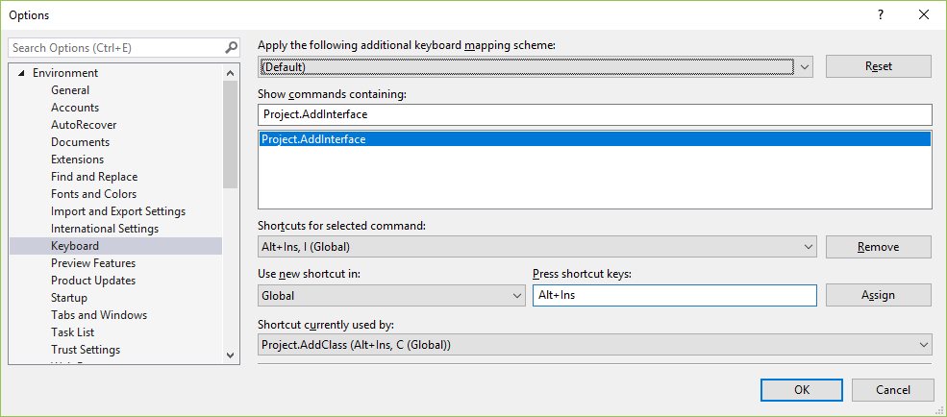This screenshot has width=947, height=417.
Task: Open the General environment settings
Action: point(70,90)
